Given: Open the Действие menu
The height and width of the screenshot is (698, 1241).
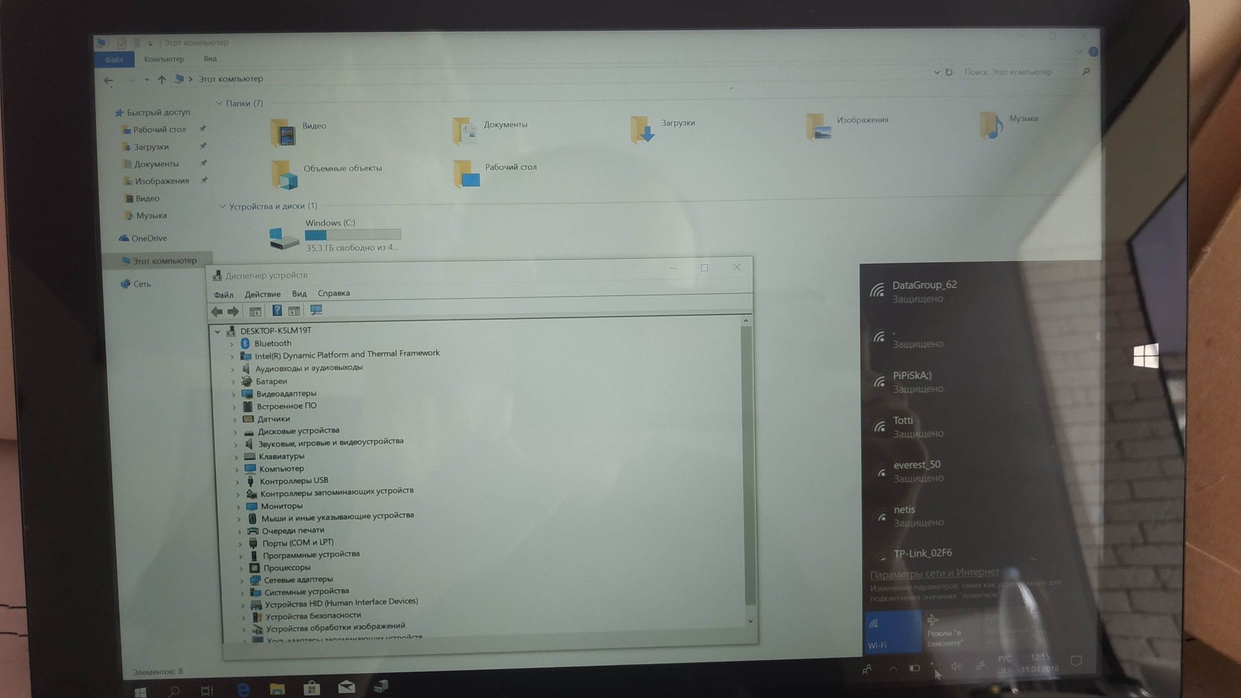Looking at the screenshot, I should (x=262, y=294).
